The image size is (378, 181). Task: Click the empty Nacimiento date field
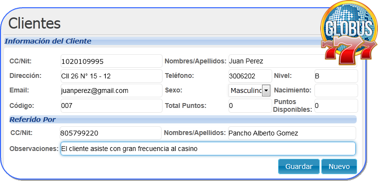(x=336, y=90)
